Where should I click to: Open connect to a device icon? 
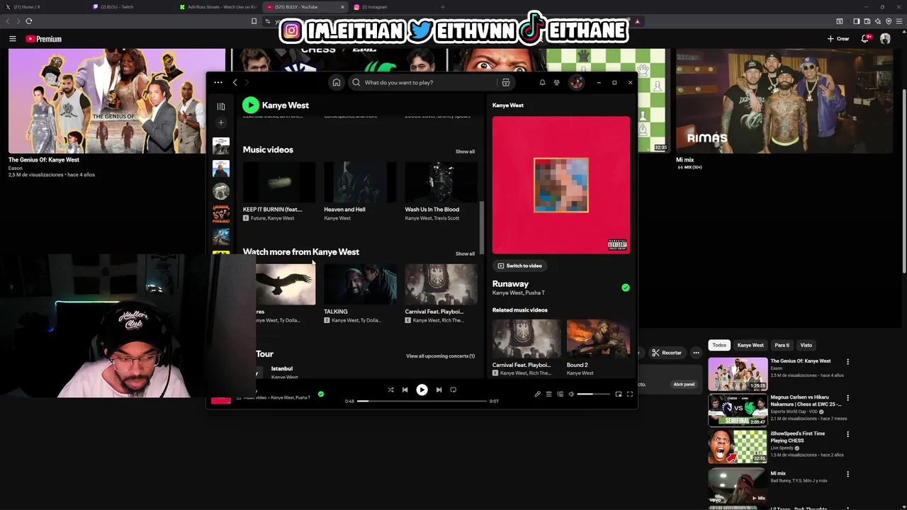560,394
